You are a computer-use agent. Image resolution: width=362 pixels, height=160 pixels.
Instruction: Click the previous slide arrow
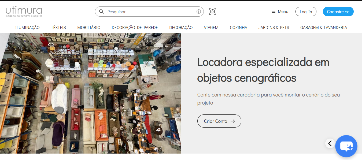point(330,143)
